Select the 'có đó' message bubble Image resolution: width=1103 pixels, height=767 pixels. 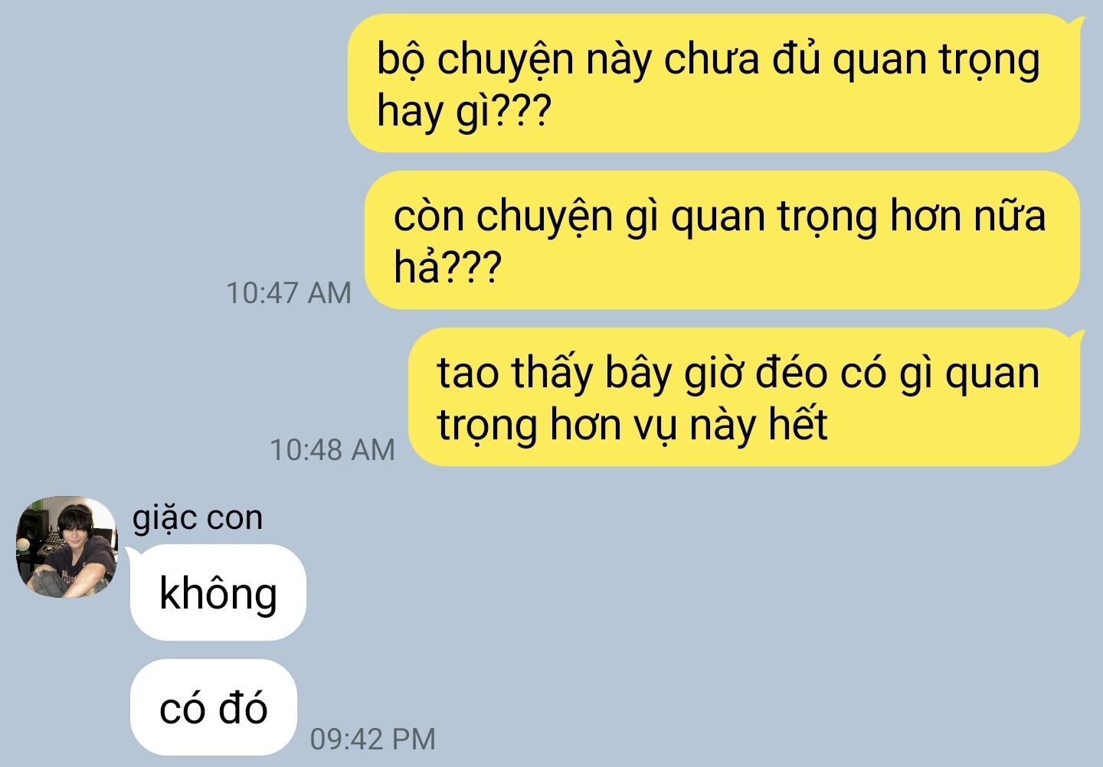pos(214,707)
